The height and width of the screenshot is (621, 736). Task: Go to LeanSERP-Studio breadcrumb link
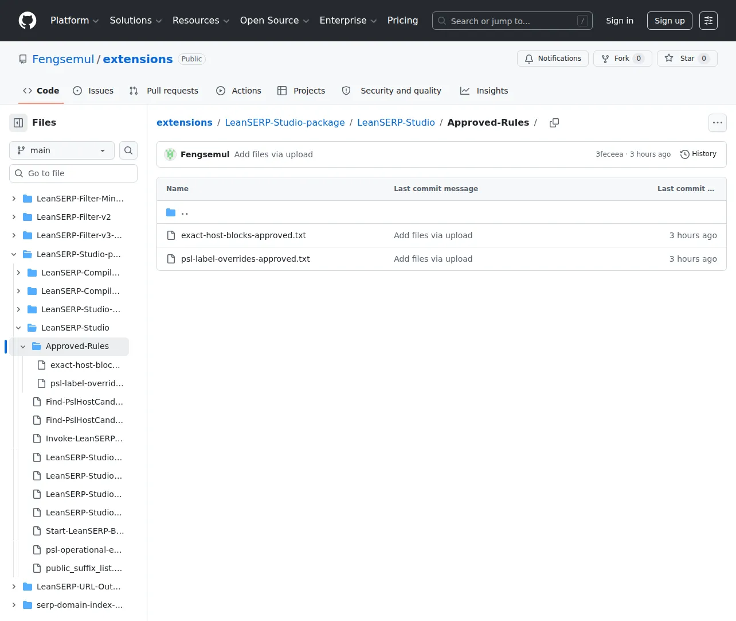[396, 123]
